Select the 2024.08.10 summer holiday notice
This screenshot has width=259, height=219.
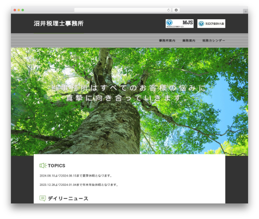click(x=76, y=176)
